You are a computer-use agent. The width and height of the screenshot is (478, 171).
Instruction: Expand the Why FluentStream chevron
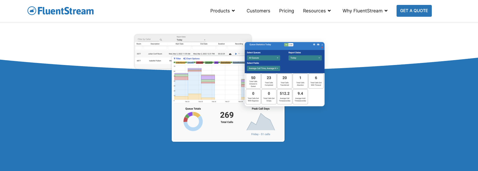coord(386,11)
